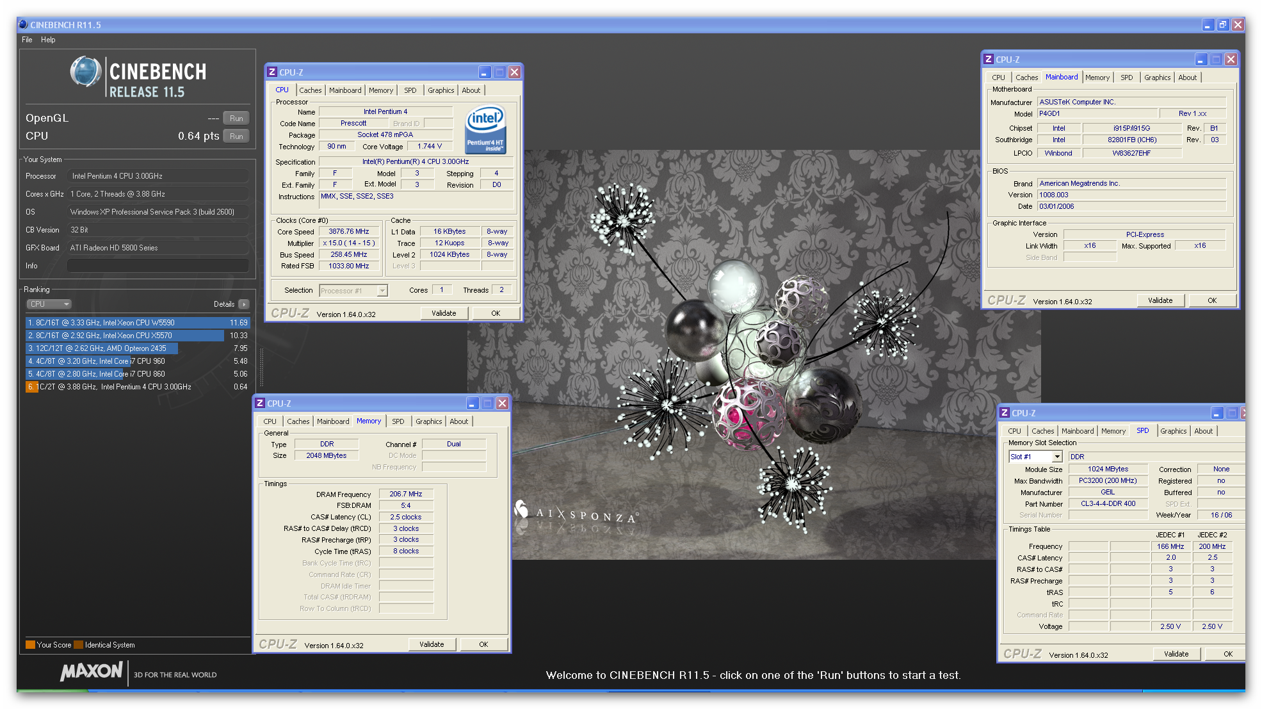Select ranking entry Intel Pentium 4 CPU 3.00GHz
The height and width of the screenshot is (709, 1262).
138,387
